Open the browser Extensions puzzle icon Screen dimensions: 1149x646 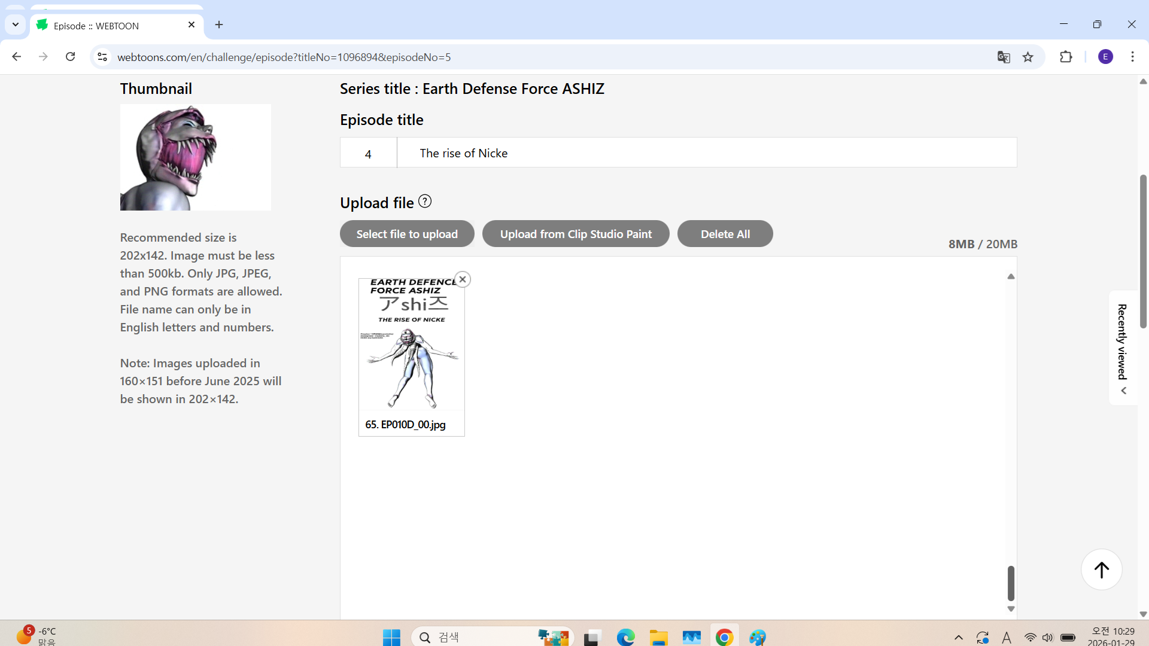pos(1066,57)
